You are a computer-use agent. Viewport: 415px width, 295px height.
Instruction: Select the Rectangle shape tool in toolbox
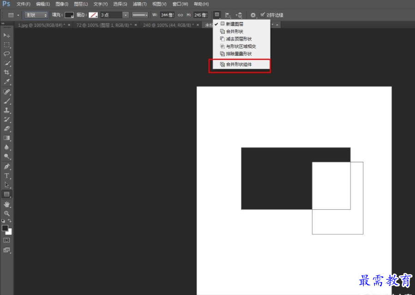coord(7,195)
